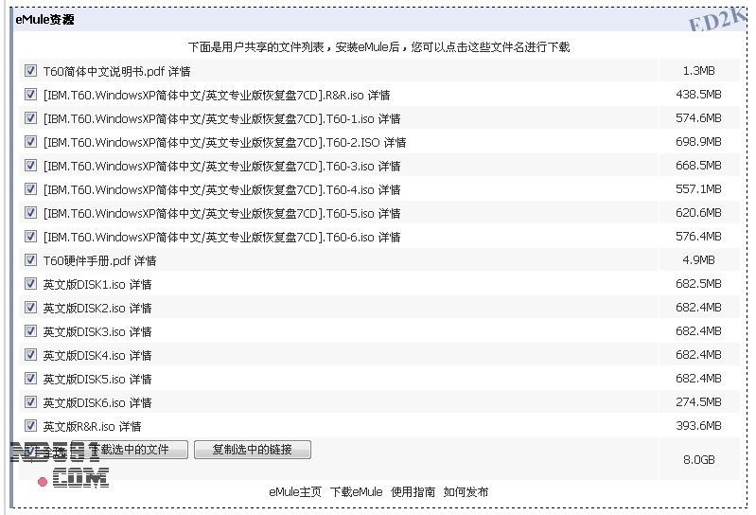Uncheck the 英文版DISK6.iso checkbox
The width and height of the screenshot is (756, 515).
tap(30, 401)
